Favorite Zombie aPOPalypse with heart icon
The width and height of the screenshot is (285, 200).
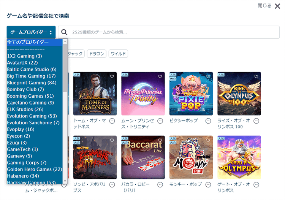(112, 140)
